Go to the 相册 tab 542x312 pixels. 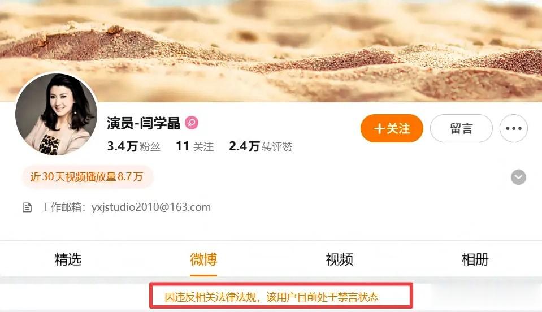coord(475,259)
